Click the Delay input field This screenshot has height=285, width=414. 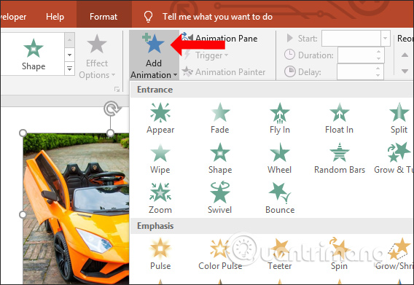click(360, 72)
